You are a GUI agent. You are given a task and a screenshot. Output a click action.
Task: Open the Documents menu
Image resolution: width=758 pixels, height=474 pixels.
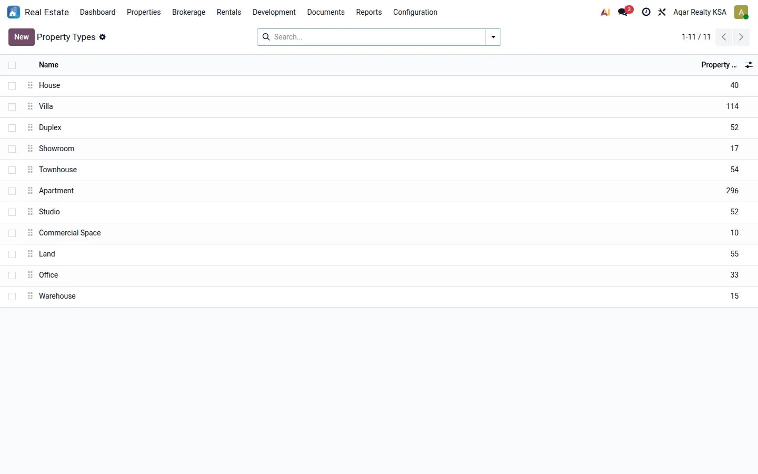click(326, 12)
